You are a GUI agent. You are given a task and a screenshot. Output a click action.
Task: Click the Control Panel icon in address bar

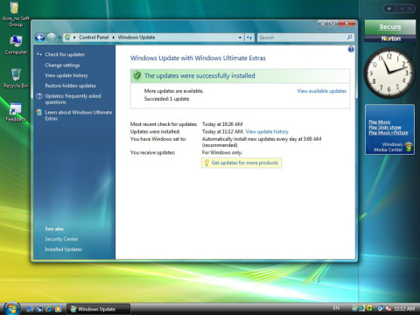pyautogui.click(x=67, y=38)
